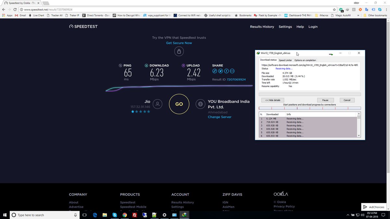Open Privacy Policy footer link

(284, 206)
